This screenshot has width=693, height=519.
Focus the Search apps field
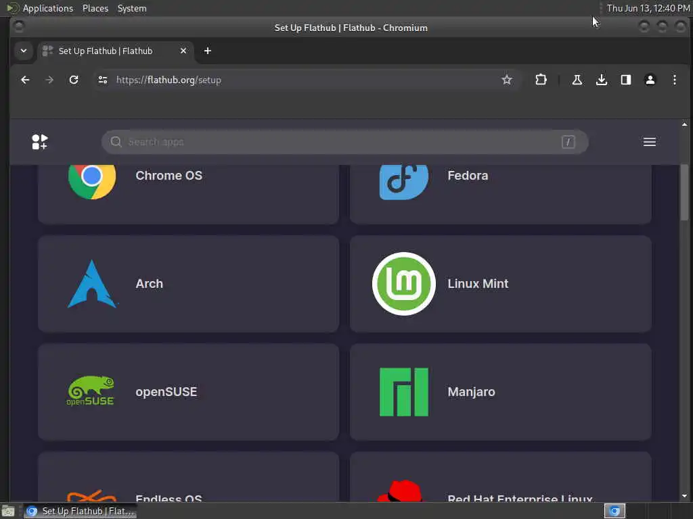[344, 142]
